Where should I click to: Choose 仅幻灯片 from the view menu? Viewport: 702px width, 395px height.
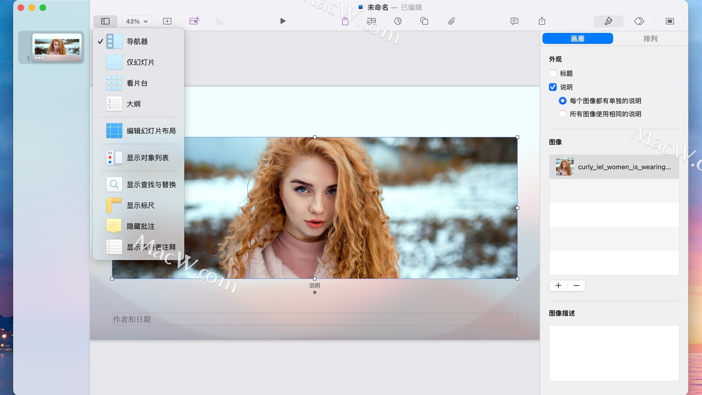click(140, 63)
